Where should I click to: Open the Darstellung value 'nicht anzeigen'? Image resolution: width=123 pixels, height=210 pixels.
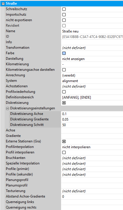[92, 59]
